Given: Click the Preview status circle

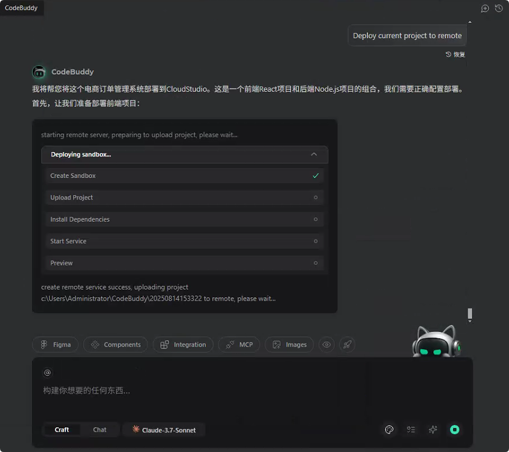Looking at the screenshot, I should click(316, 263).
